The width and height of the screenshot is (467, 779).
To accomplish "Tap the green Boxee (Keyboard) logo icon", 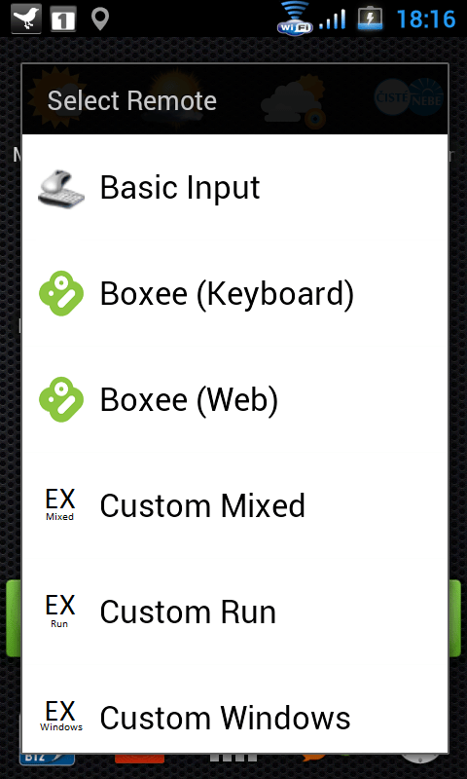I will [61, 294].
